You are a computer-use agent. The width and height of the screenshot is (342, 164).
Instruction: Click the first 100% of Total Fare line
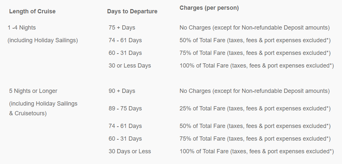(x=257, y=66)
